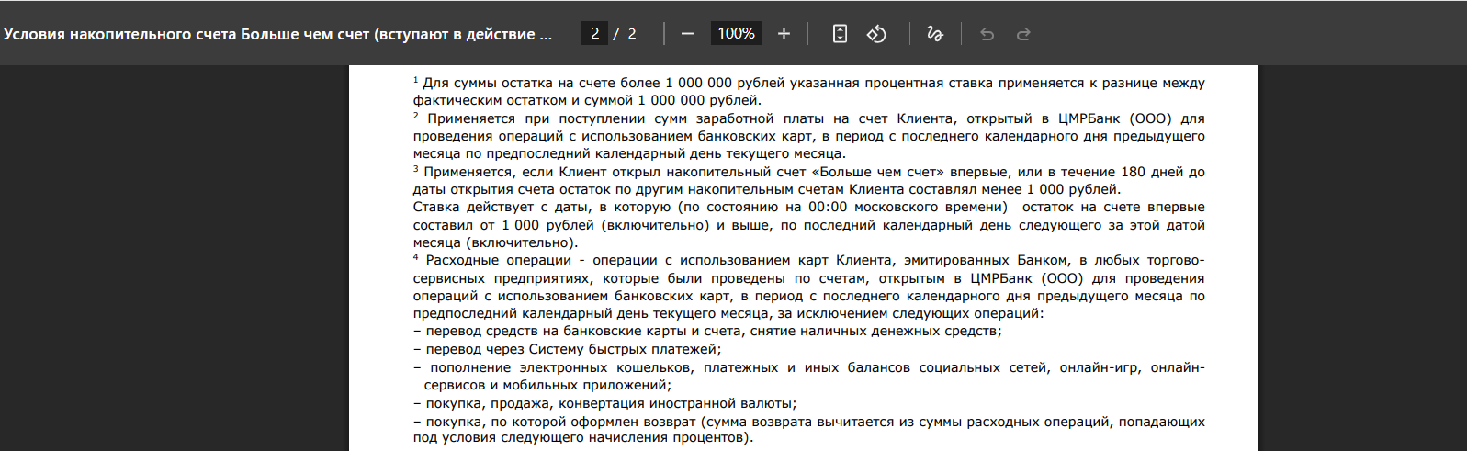Toggle the fit to page icon
The width and height of the screenshot is (1467, 451).
840,34
